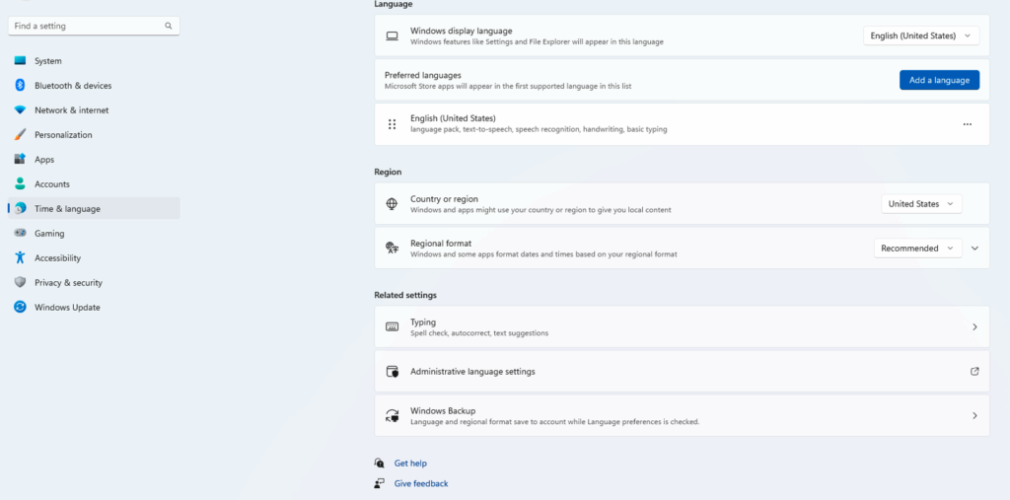The height and width of the screenshot is (500, 1010).
Task: Click the System monitor icon in sidebar
Action: pos(20,60)
